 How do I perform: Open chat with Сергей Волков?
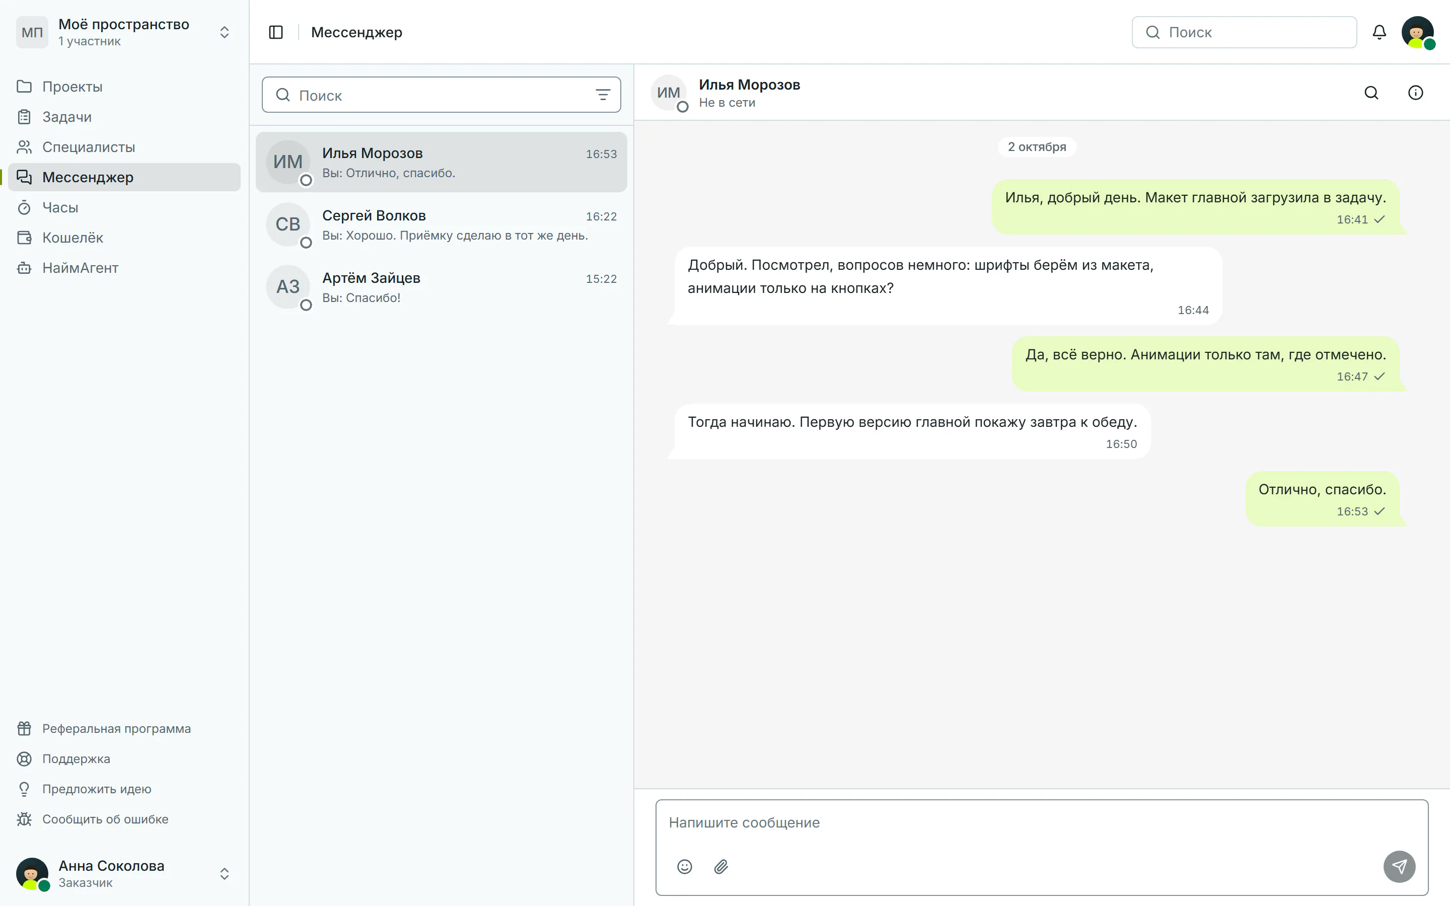[441, 224]
